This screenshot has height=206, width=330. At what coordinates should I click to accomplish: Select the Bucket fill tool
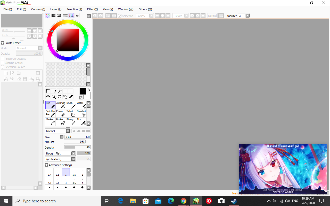[x=61, y=122]
